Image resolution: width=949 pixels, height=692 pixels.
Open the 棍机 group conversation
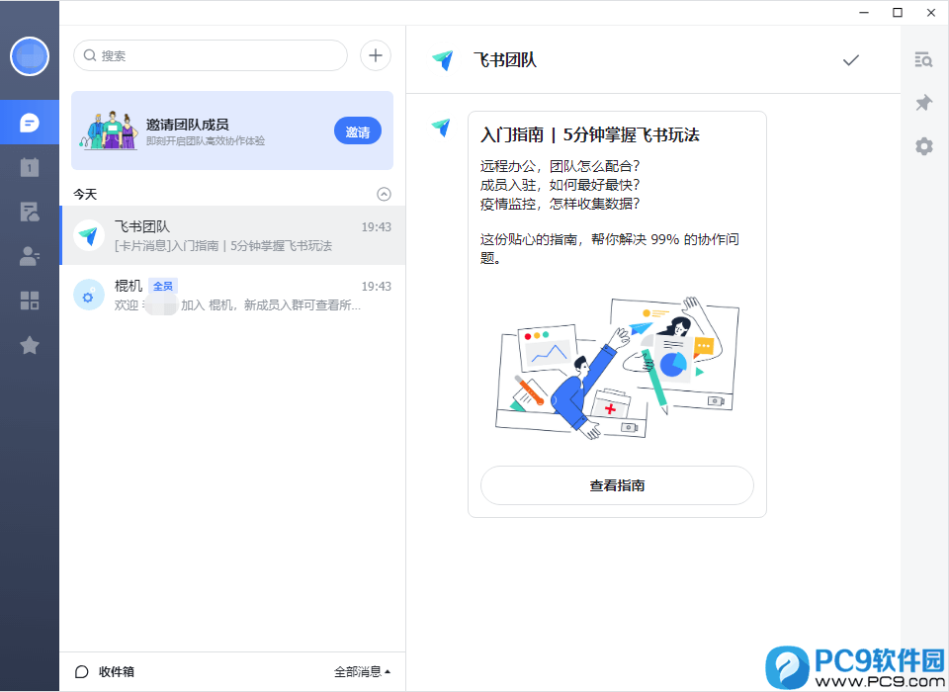click(x=233, y=295)
